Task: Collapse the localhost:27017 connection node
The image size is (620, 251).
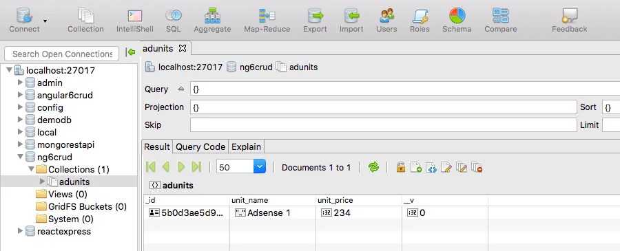Action: click(x=9, y=70)
